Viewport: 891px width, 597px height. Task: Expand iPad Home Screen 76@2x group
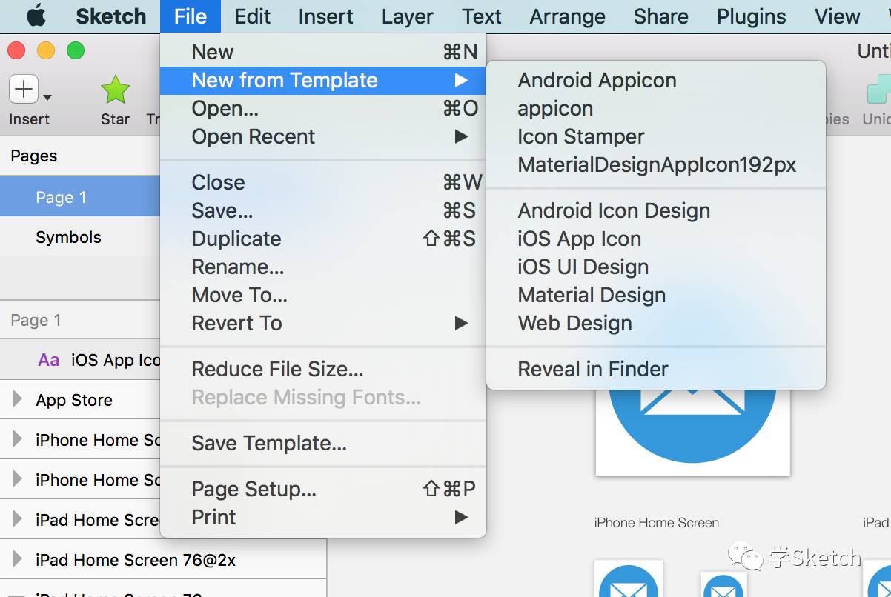tap(17, 560)
